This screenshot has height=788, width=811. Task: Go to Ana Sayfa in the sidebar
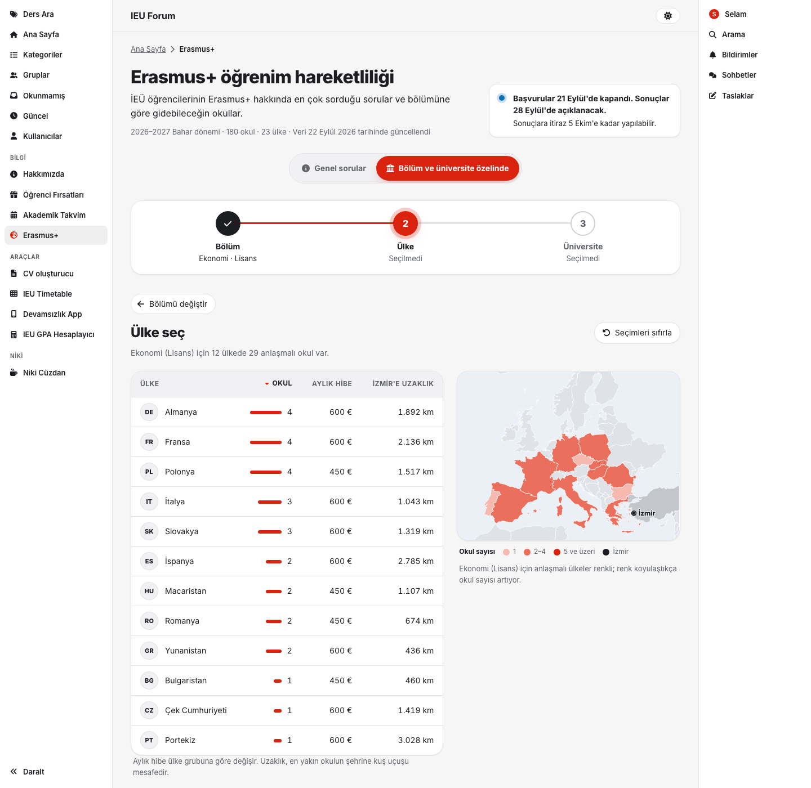click(56, 34)
